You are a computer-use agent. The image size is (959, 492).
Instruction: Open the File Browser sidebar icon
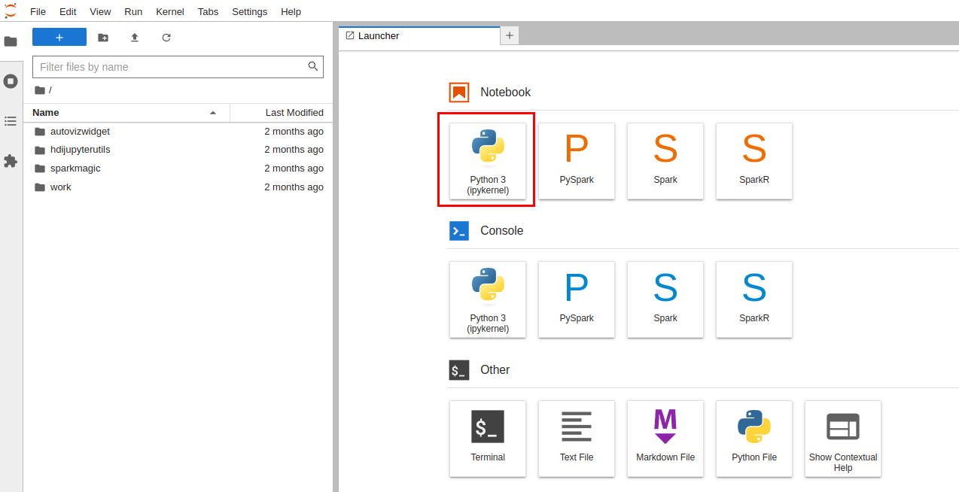pos(11,41)
